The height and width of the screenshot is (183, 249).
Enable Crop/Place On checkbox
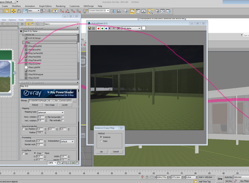(x=23, y=154)
